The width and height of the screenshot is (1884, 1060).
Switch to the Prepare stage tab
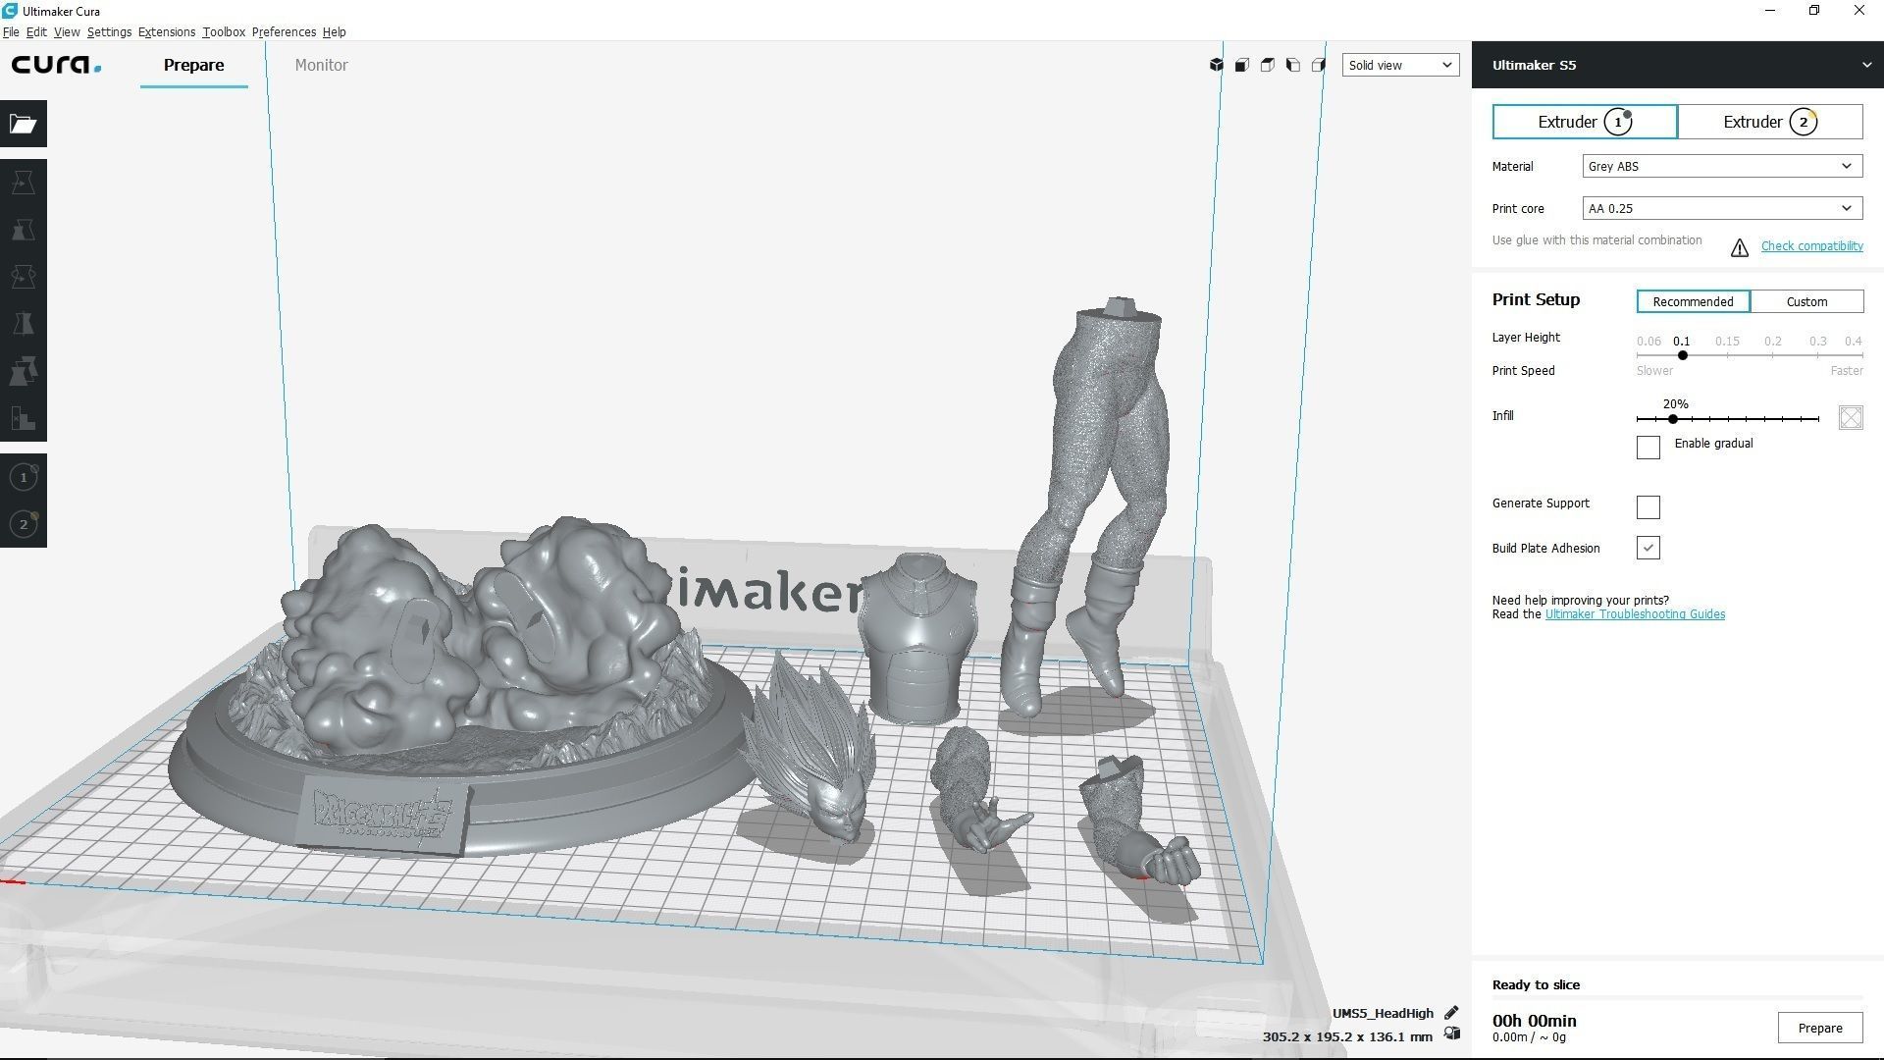tap(193, 65)
